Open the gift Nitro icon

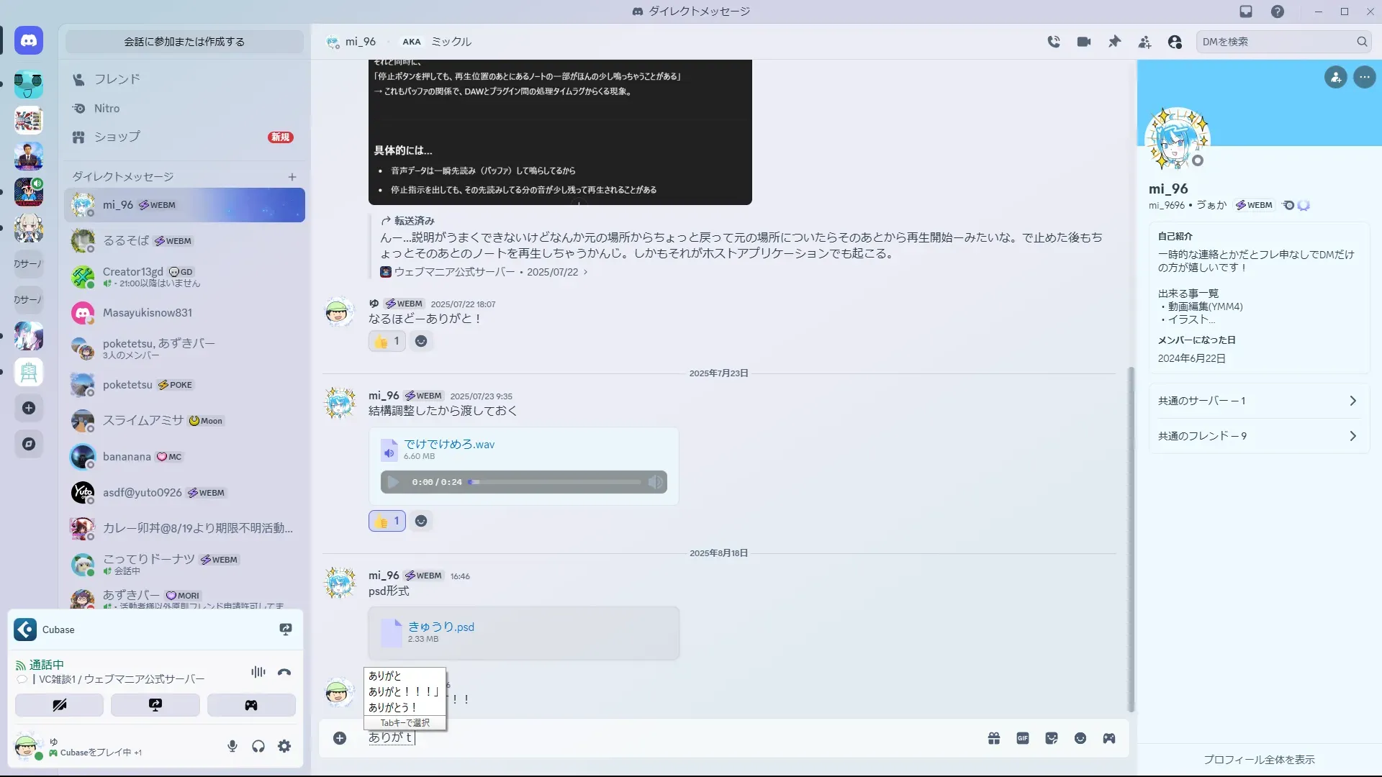click(994, 738)
